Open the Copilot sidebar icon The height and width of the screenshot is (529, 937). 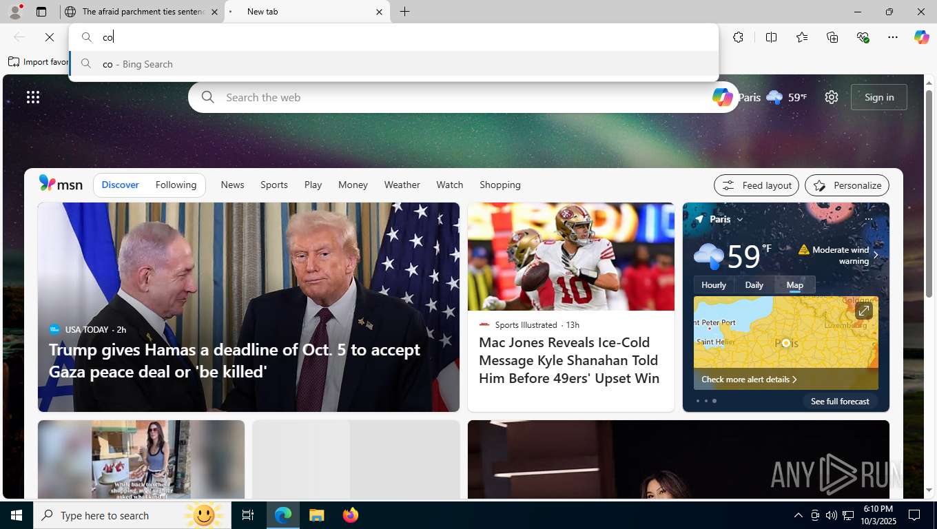pos(922,37)
